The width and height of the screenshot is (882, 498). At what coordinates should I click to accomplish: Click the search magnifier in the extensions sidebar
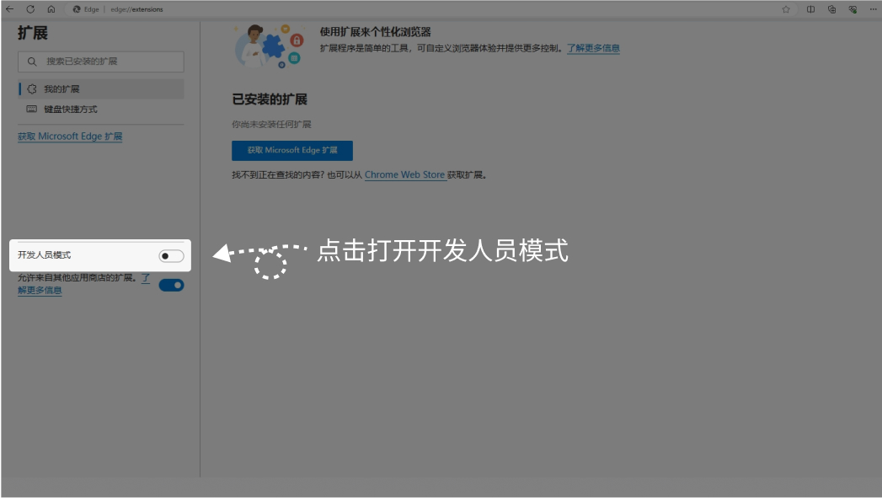point(32,61)
